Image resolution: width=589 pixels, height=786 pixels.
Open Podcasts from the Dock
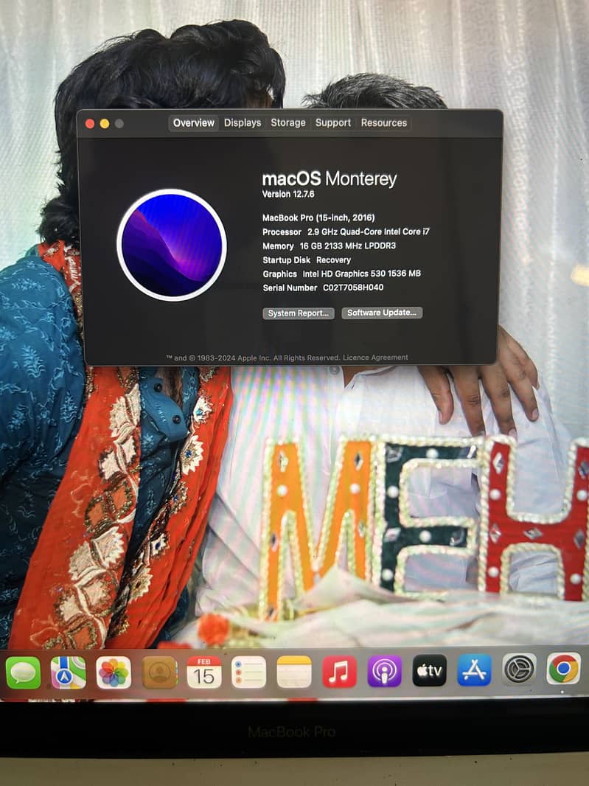(x=385, y=671)
